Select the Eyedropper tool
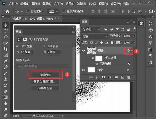156x119 pixels. (5, 61)
